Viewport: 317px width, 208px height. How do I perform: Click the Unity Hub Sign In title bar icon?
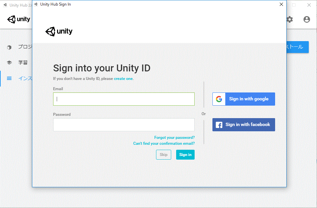coord(36,4)
